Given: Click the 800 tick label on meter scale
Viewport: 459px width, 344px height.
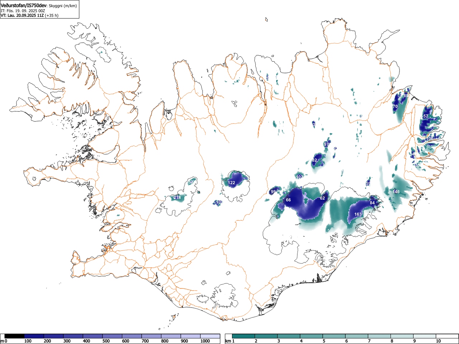Looking at the screenshot, I should [x=165, y=341].
